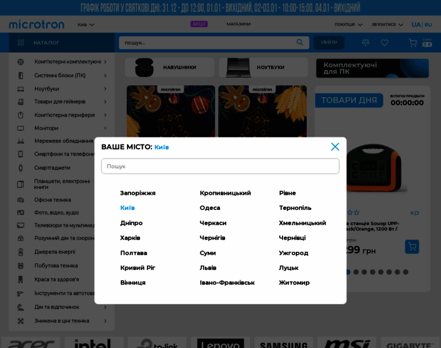
Task: Click the Смартгаджети watch icon
Action: pos(20,168)
